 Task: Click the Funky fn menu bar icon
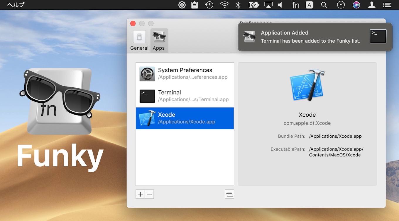click(296, 5)
